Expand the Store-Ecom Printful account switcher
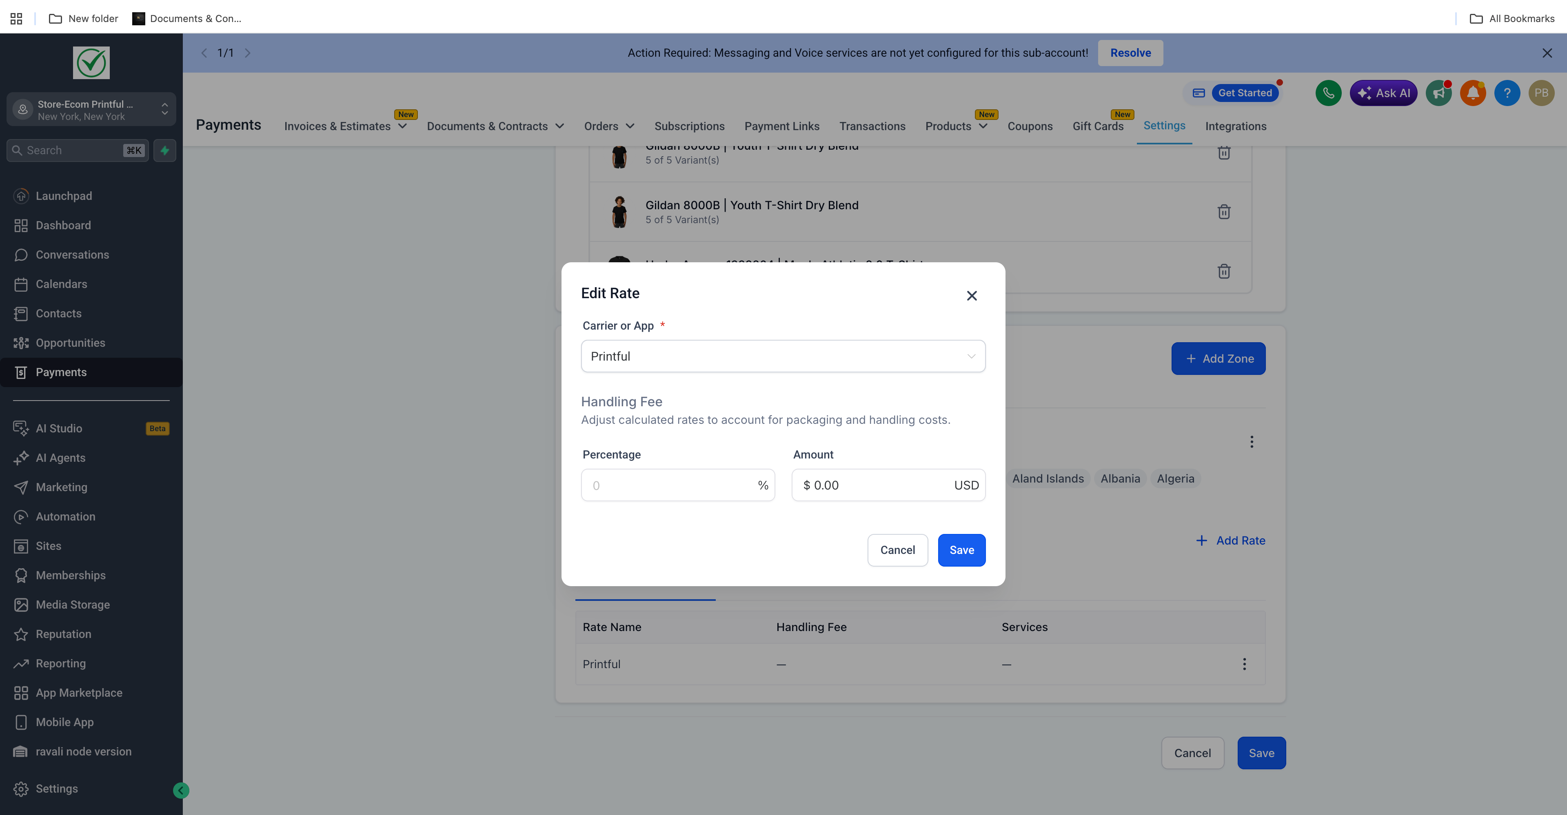The width and height of the screenshot is (1567, 815). 91,109
